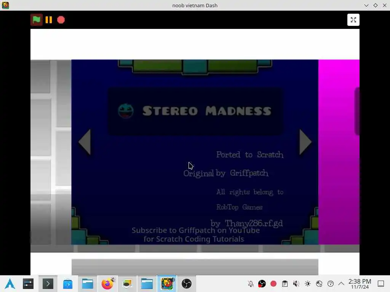Click the updates tray icon next to network
Screen dimensions: 390x292
331,284
